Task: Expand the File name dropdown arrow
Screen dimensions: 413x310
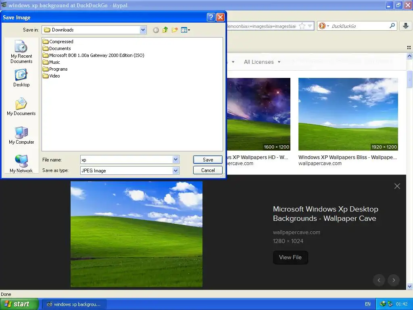Action: pyautogui.click(x=176, y=159)
